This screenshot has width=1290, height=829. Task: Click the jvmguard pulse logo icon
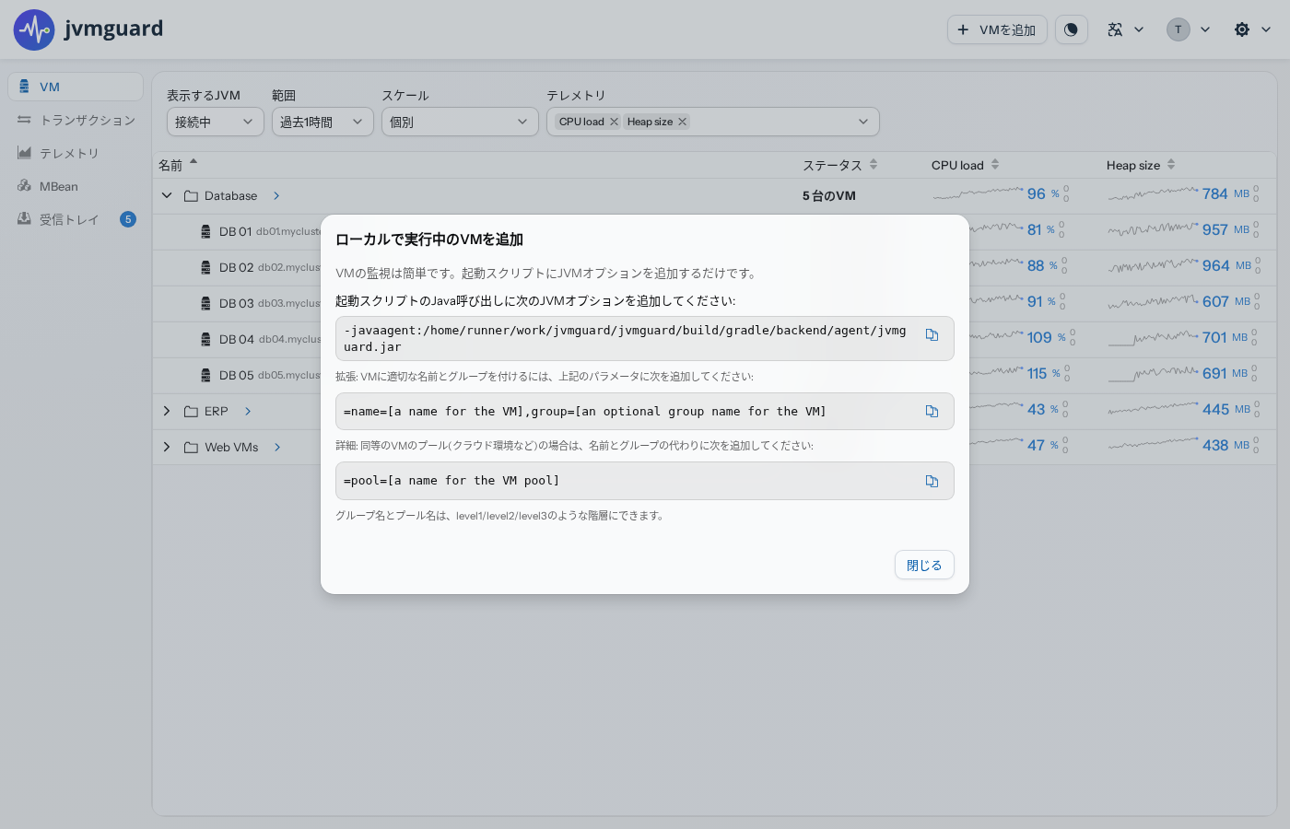coord(34,30)
